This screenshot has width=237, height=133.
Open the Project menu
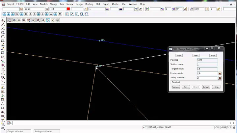tap(10, 4)
